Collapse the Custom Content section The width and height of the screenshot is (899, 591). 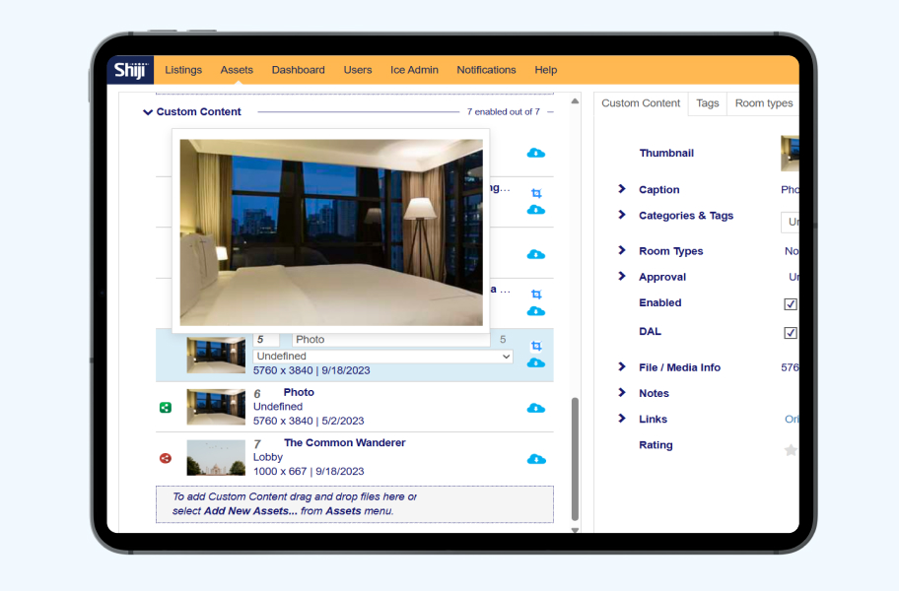click(x=147, y=112)
